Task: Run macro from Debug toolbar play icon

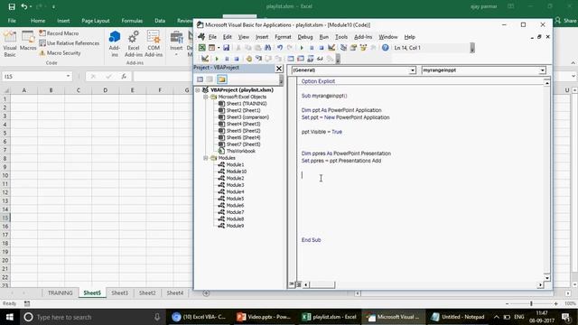Action: coord(217,59)
